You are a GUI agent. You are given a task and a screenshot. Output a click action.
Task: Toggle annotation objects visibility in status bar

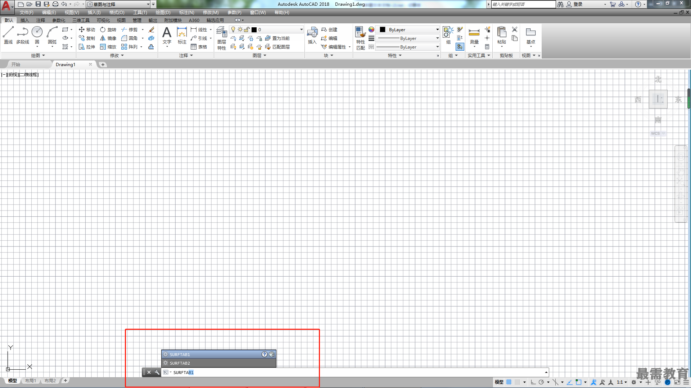593,382
